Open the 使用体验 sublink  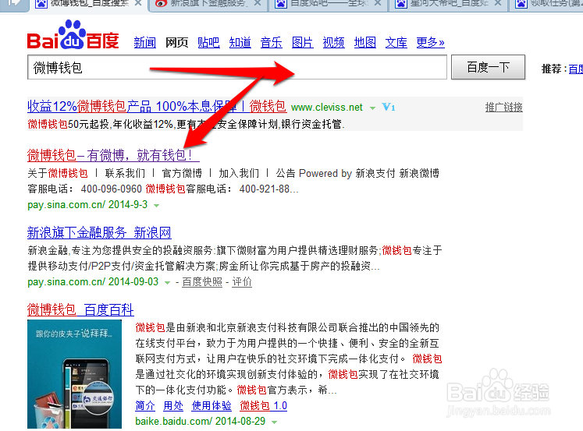(x=212, y=406)
